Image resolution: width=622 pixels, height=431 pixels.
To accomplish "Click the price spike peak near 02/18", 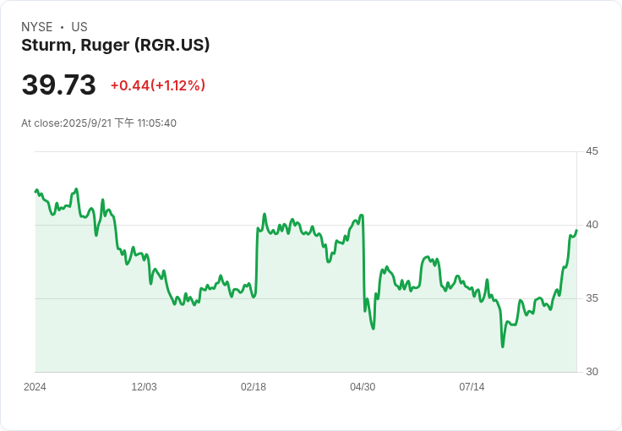I will pos(265,215).
